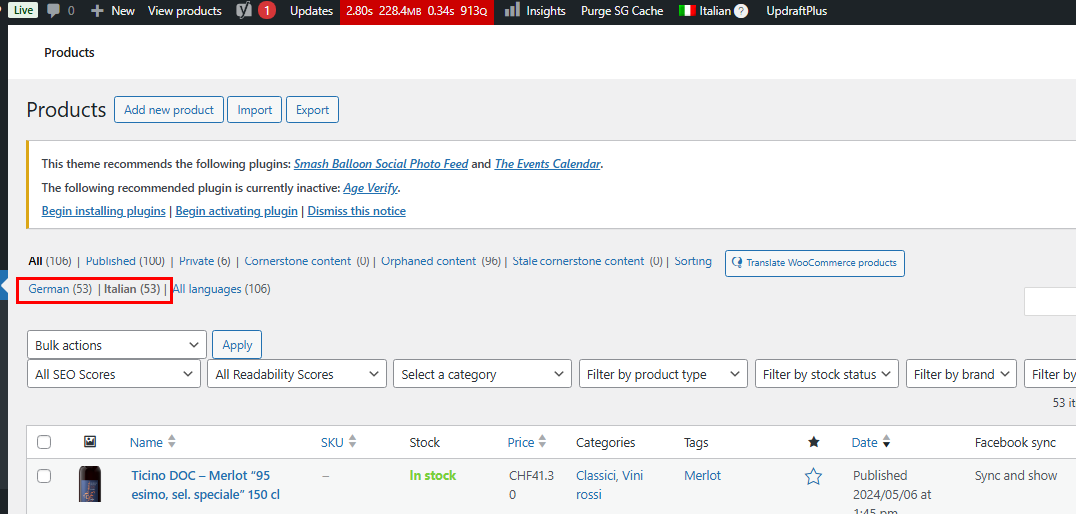Click sort arrows beside Date column

click(886, 443)
